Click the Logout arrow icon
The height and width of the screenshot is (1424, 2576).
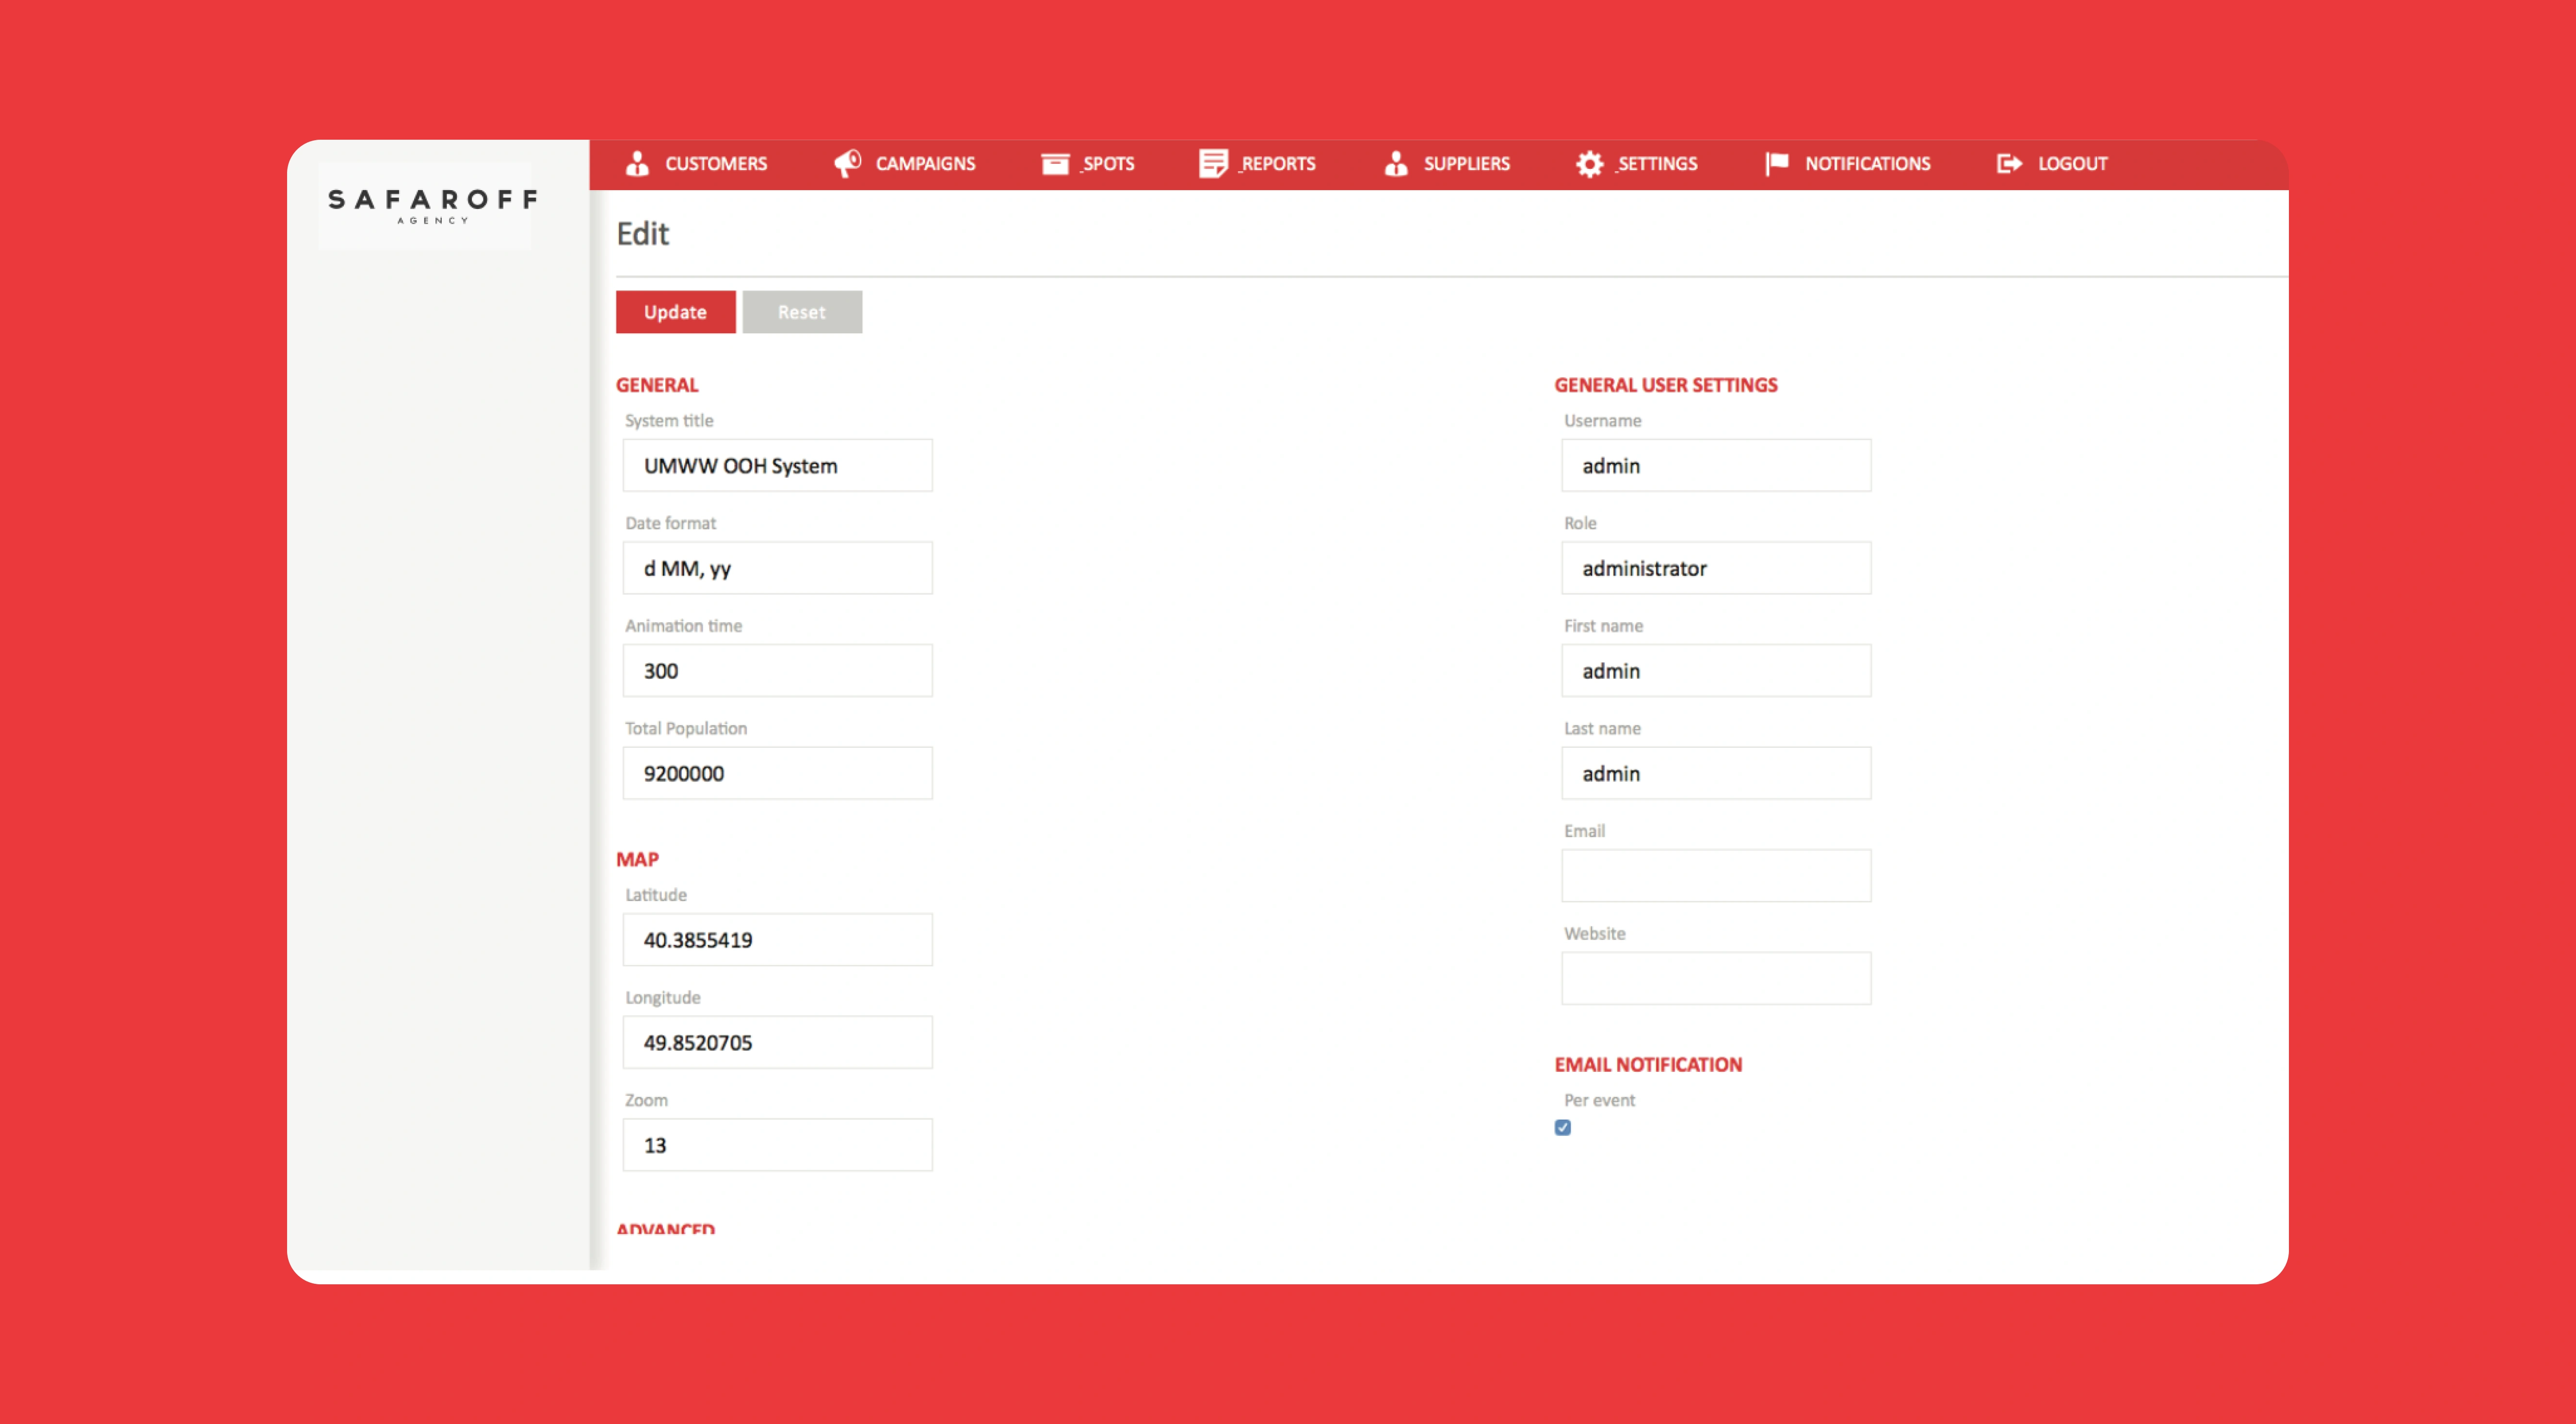tap(2009, 163)
